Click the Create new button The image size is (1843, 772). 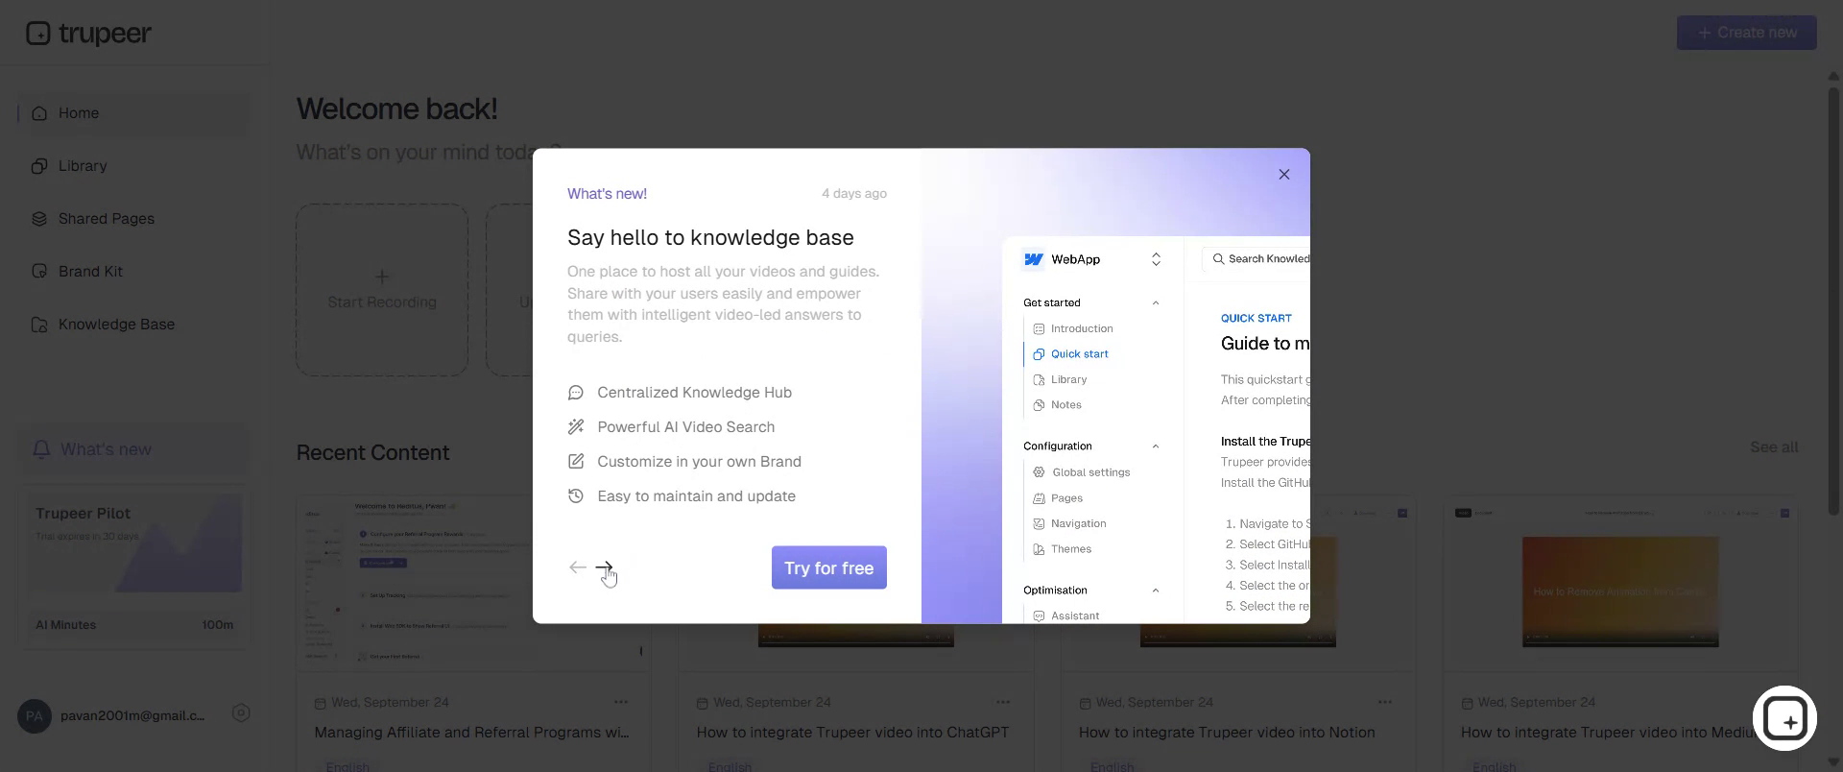[1746, 33]
